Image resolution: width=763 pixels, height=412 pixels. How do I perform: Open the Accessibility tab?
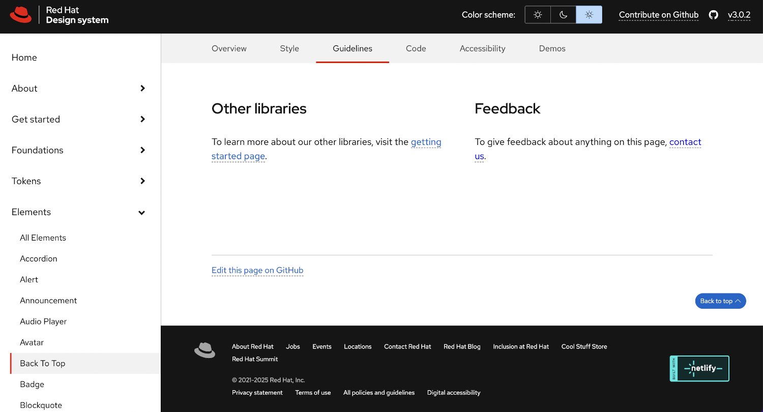point(483,48)
